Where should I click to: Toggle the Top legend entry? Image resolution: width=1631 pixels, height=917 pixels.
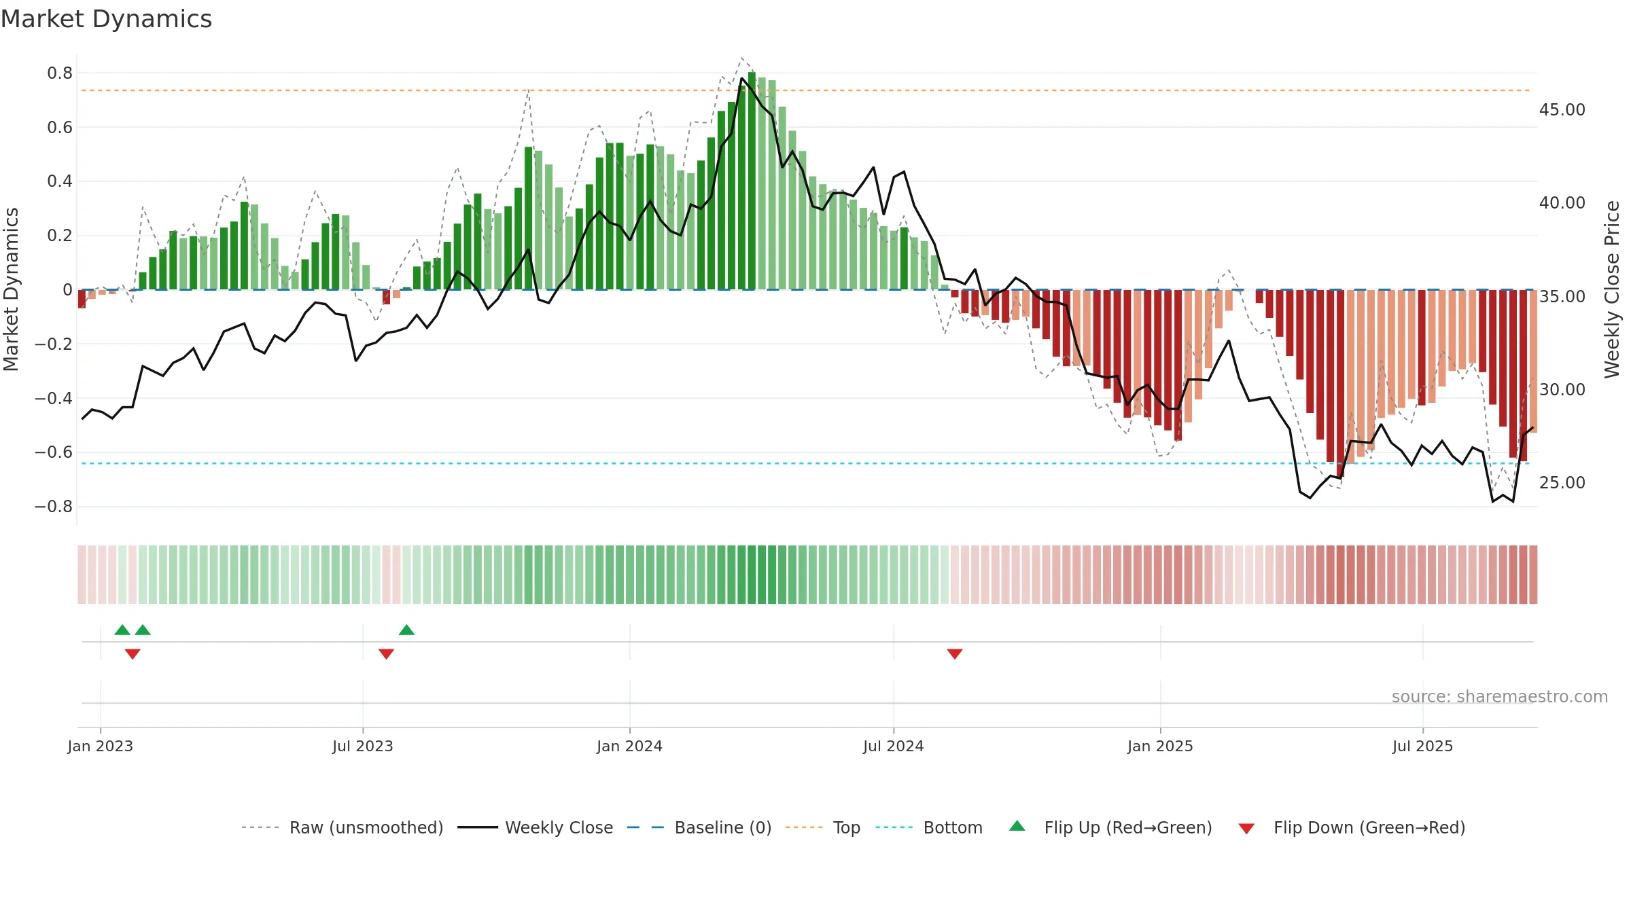(823, 827)
